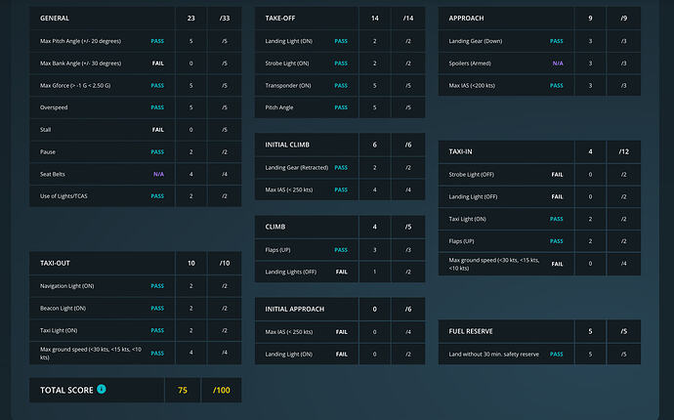Image resolution: width=674 pixels, height=420 pixels.
Task: Select the Max Bank Angle (+/- 30 degrees) label
Action: coord(81,63)
